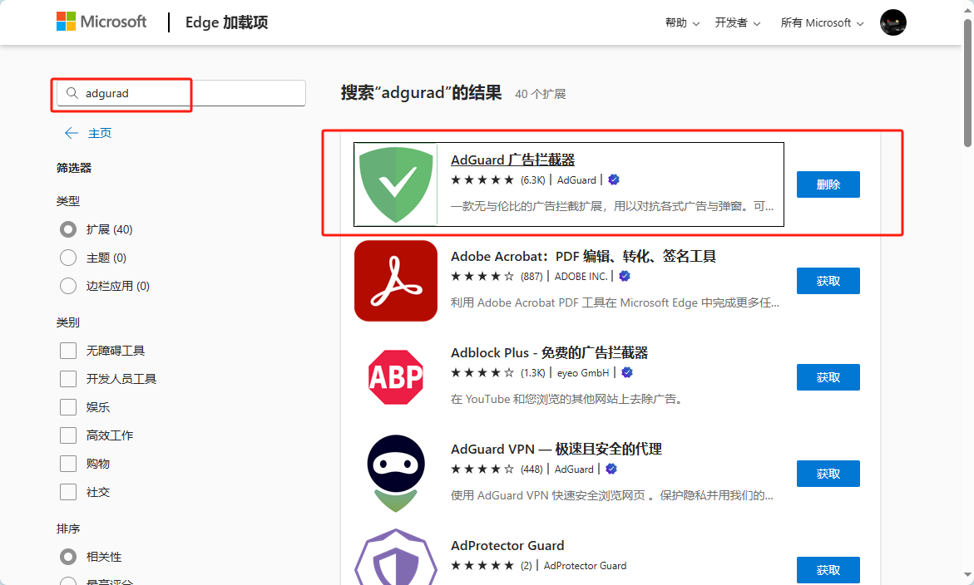
Task: Click the Microsoft logo
Action: point(101,22)
